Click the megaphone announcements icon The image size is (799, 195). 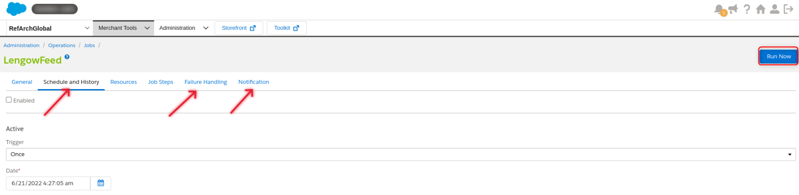click(733, 9)
